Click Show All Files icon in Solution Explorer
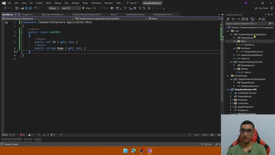Image resolution: width=275 pixels, height=155 pixels. click(x=247, y=19)
